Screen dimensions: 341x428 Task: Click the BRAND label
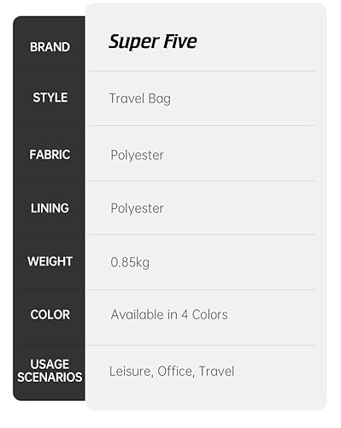[x=50, y=47]
